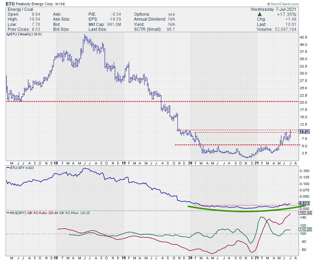Select the BTU ticker symbol in the header
Screen dimensions: 315x261
click(9, 4)
